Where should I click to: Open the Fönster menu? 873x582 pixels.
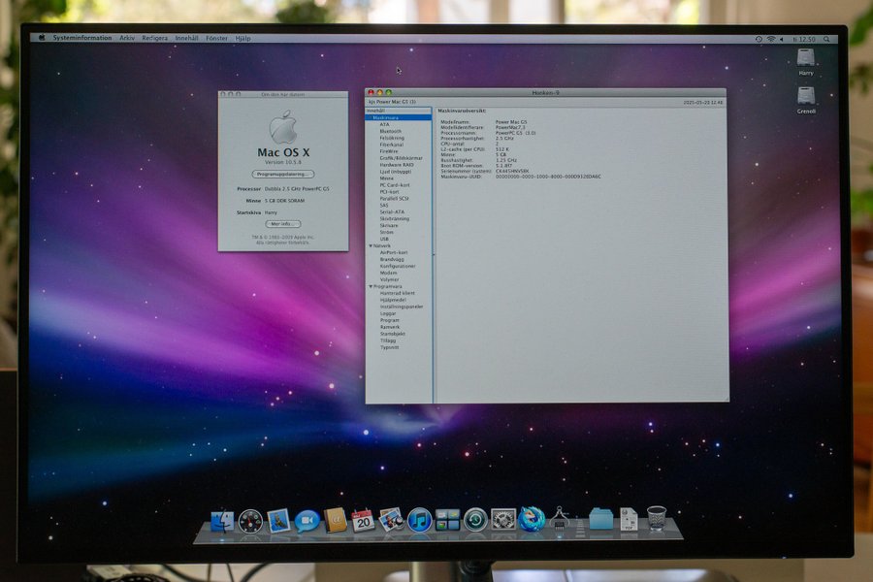tap(216, 39)
